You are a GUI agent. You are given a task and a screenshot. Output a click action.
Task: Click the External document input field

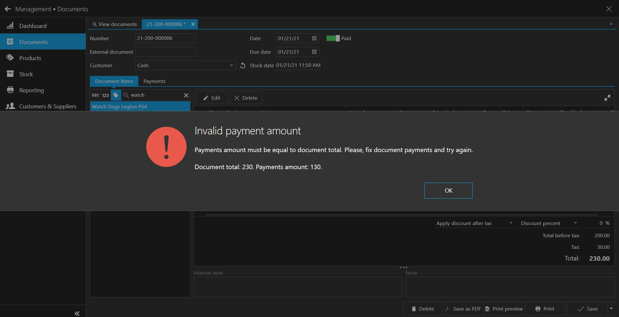pyautogui.click(x=165, y=52)
